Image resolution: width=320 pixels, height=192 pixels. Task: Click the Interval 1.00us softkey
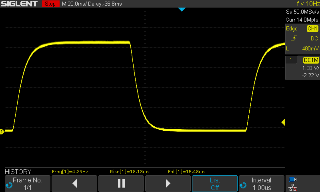pyautogui.click(x=262, y=184)
